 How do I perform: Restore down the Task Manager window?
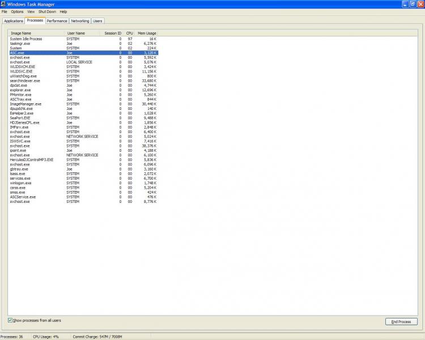[x=413, y=4]
